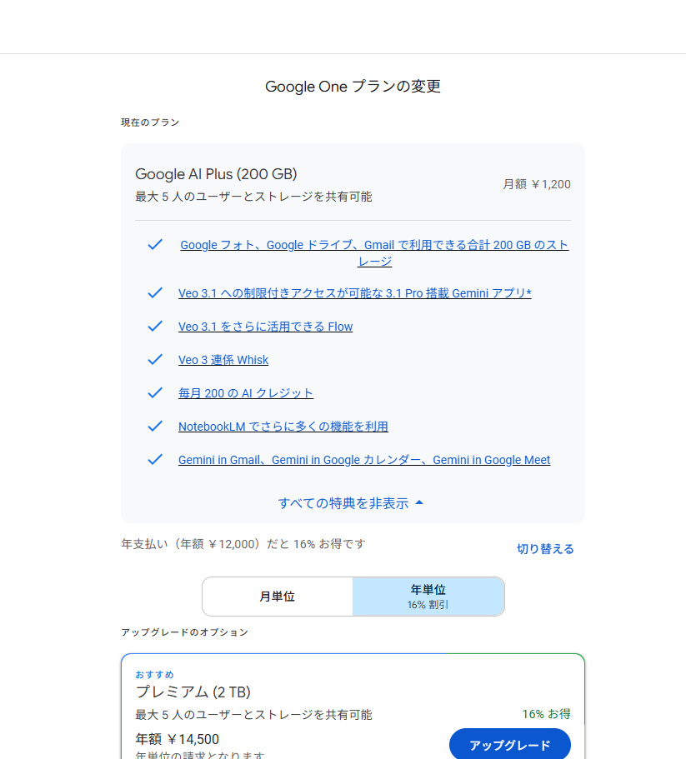Open the Veo 3.1 Flow link

click(265, 327)
